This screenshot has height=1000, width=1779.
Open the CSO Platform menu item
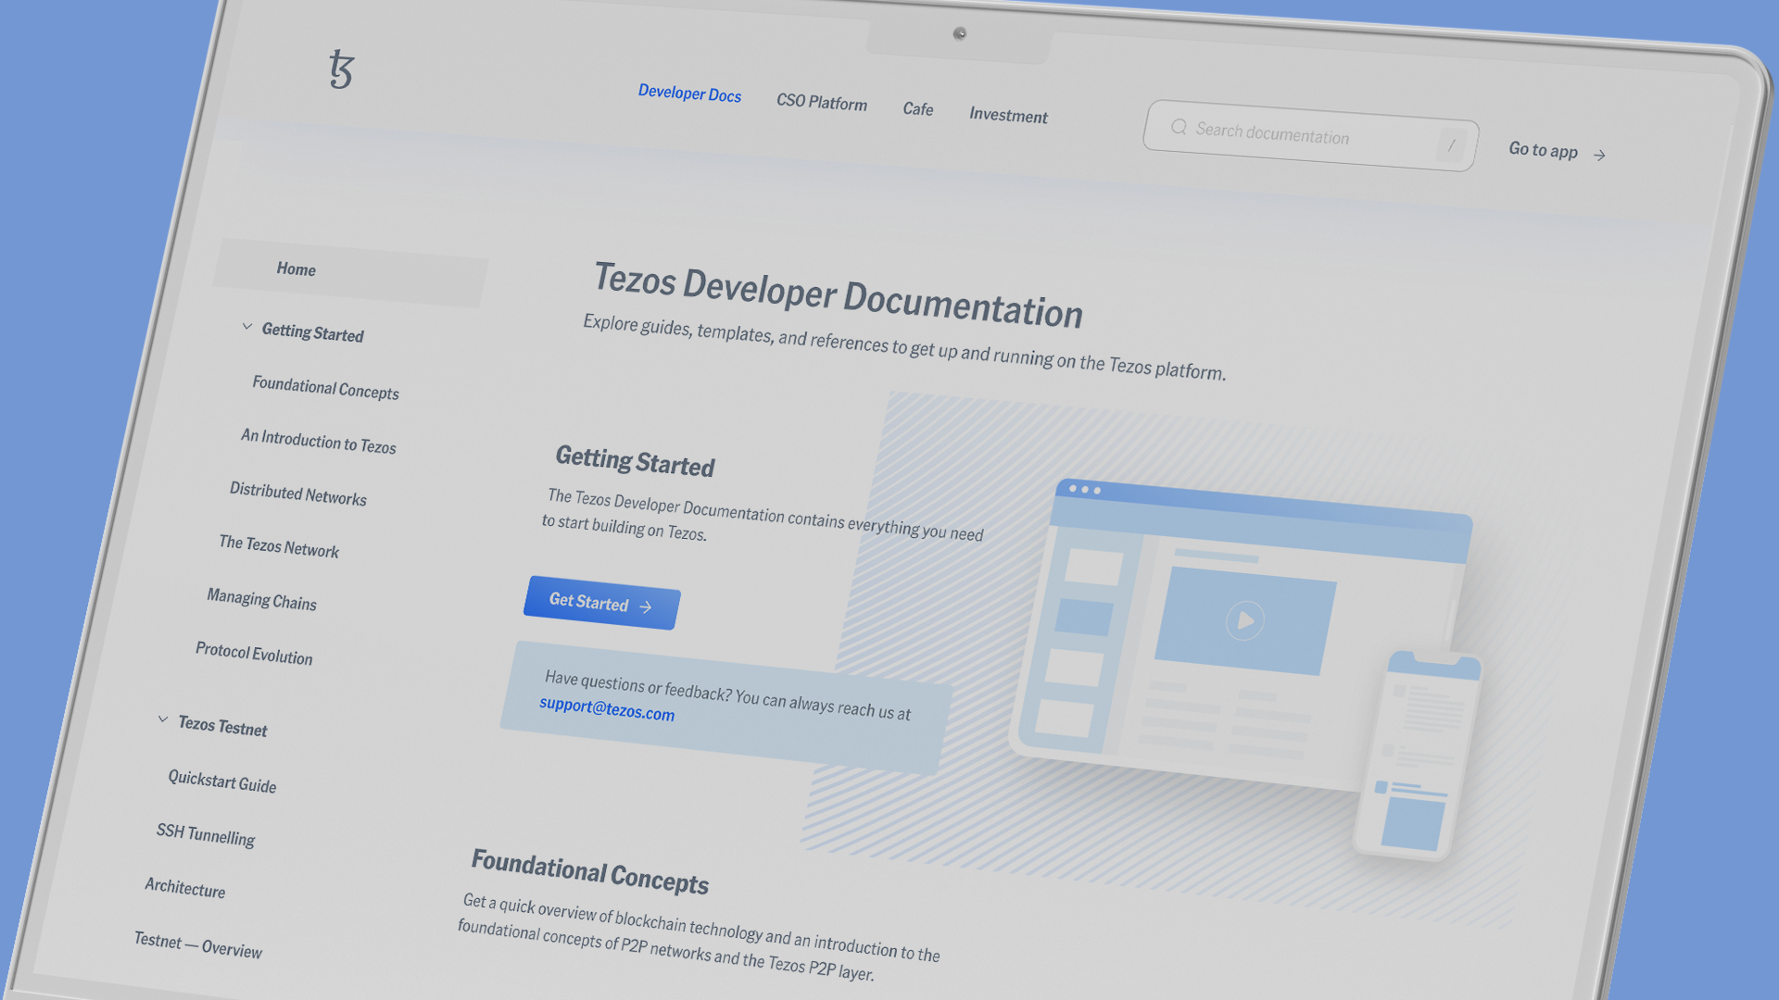coord(822,101)
